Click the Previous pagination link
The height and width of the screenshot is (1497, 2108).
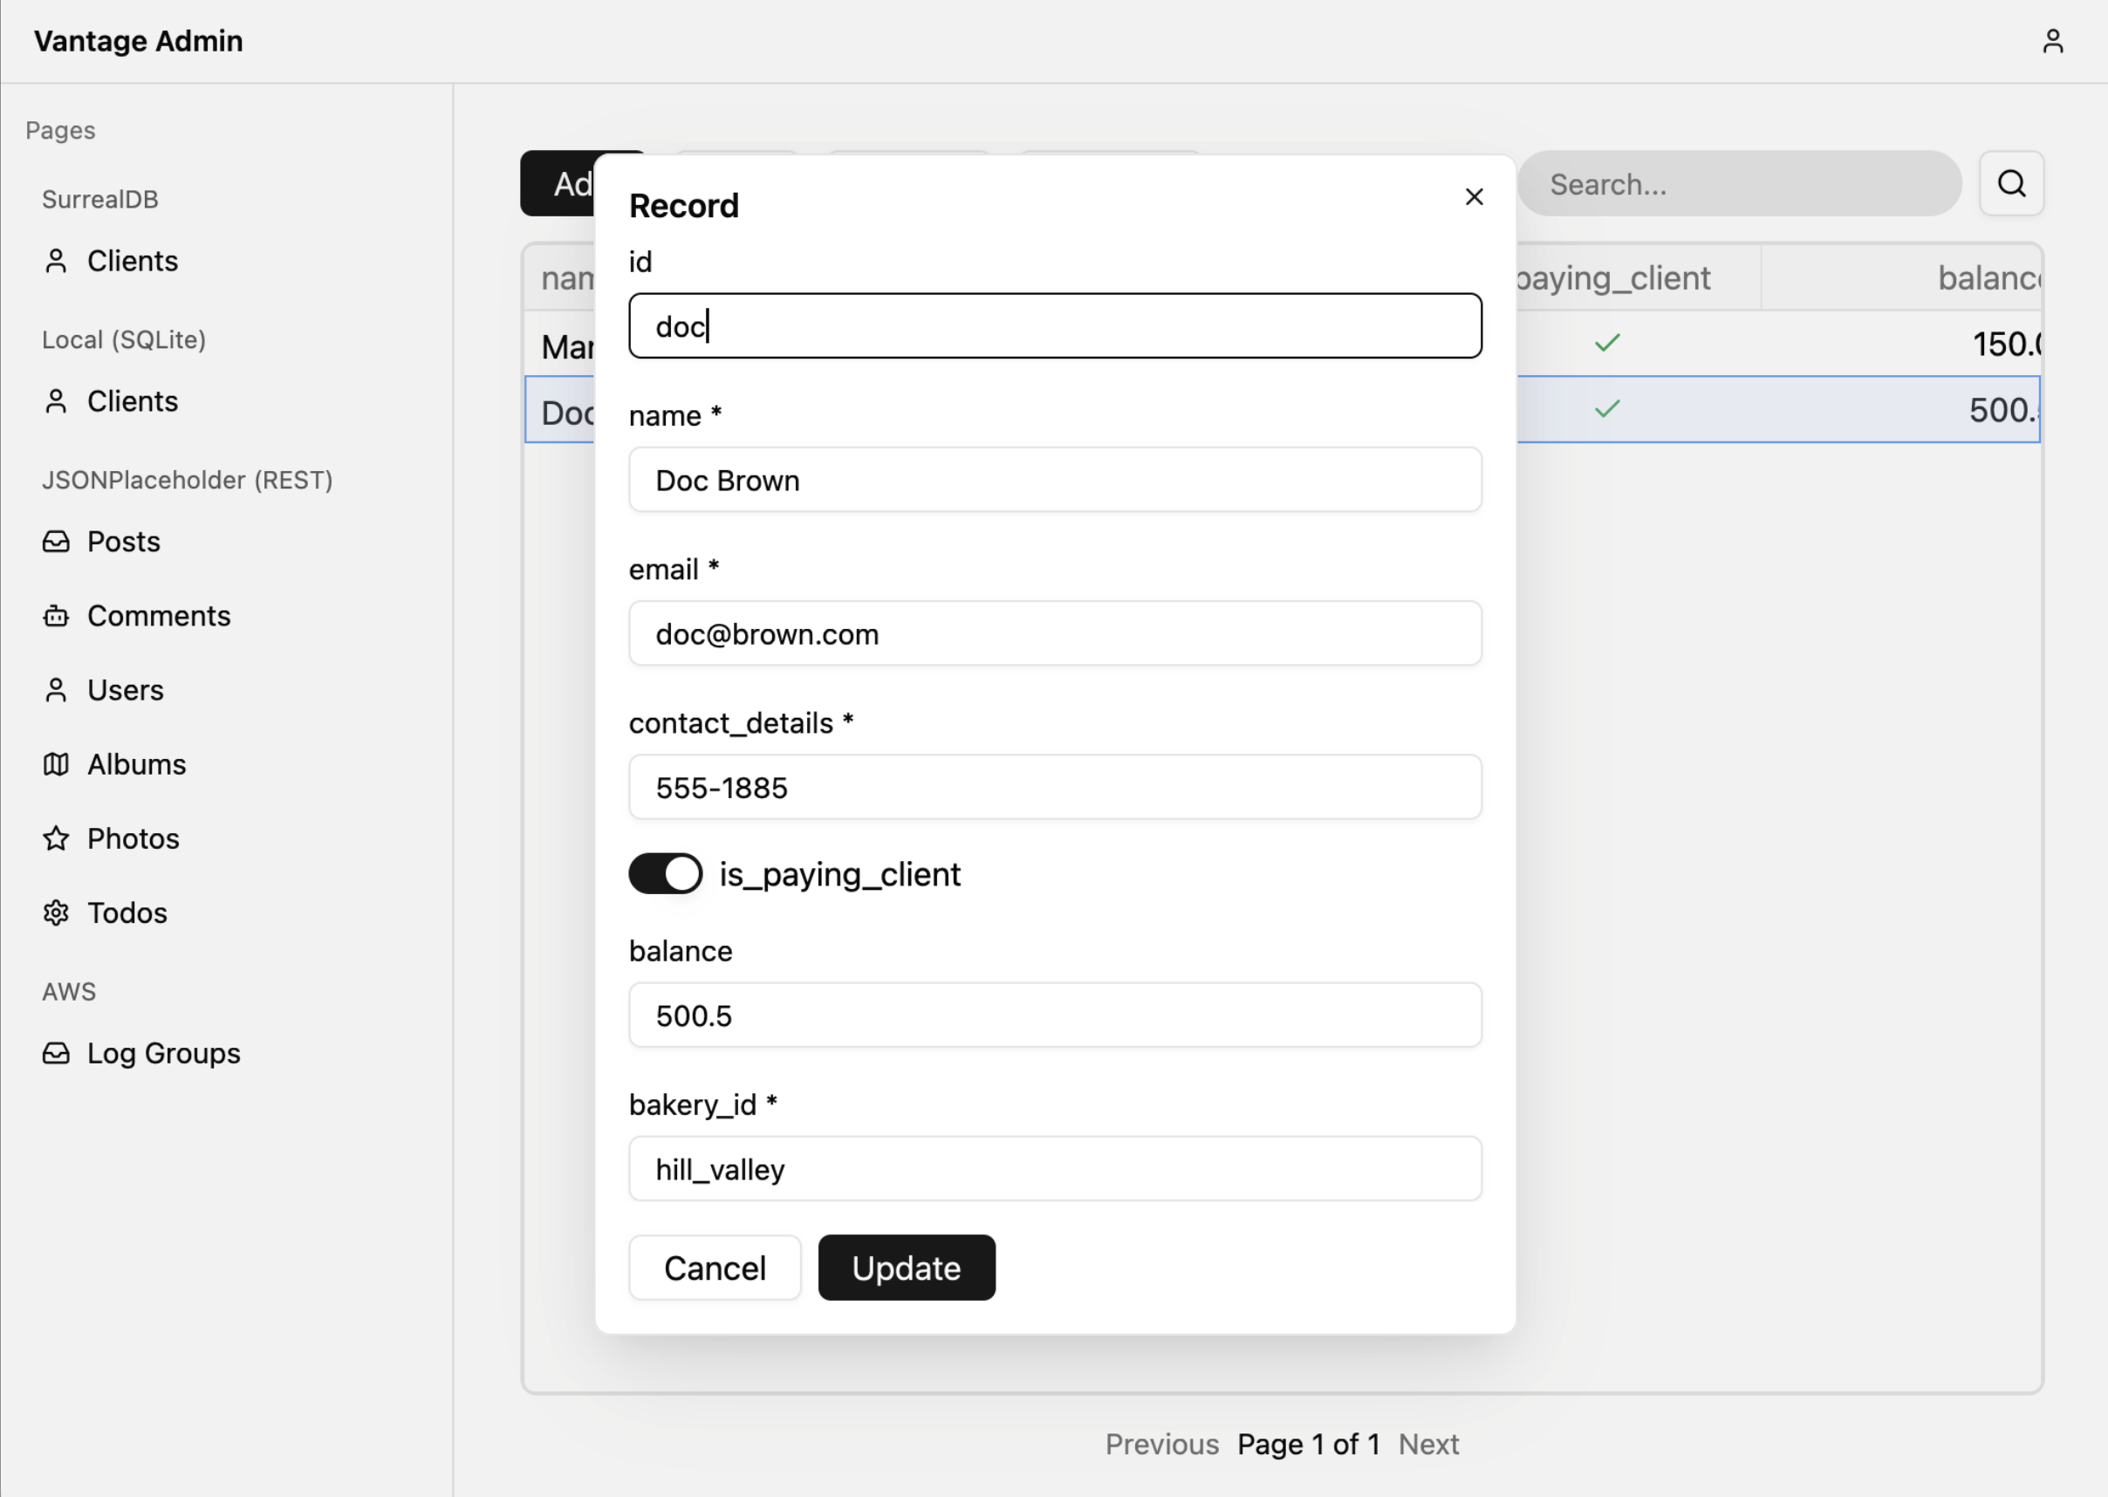(x=1161, y=1445)
